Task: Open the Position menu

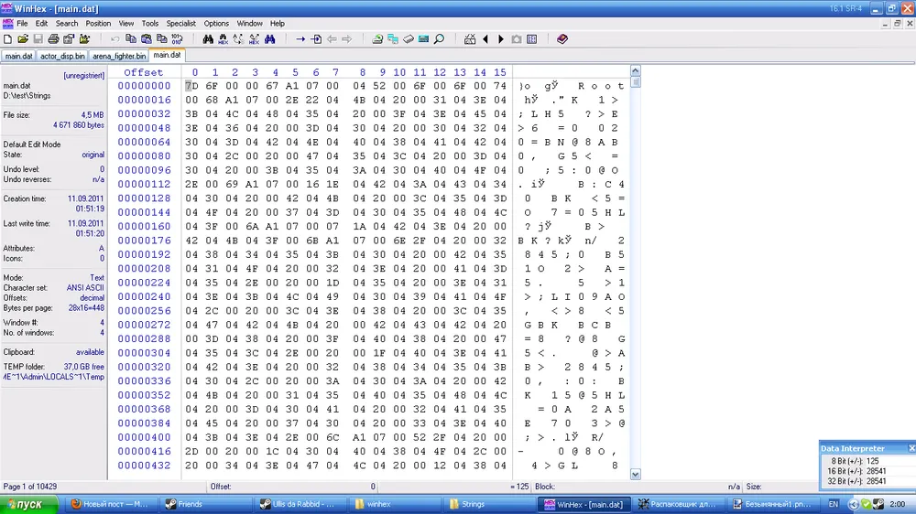Action: tap(98, 23)
